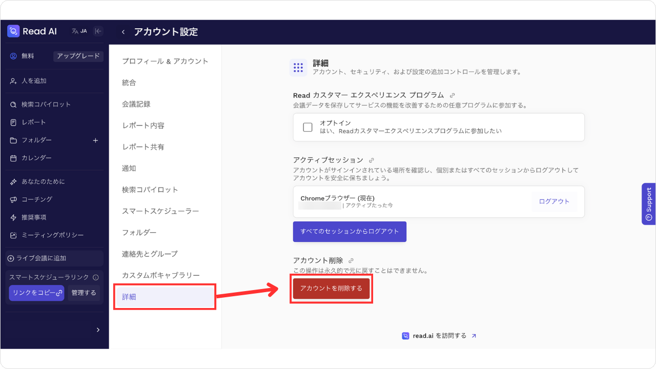The width and height of the screenshot is (656, 369).
Task: Copy link next to Read カスタマー エクスペリエンス プログラム
Action: [452, 95]
